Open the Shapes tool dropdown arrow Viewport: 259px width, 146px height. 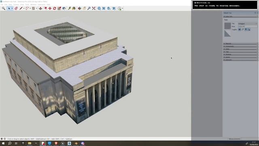point(36,9)
